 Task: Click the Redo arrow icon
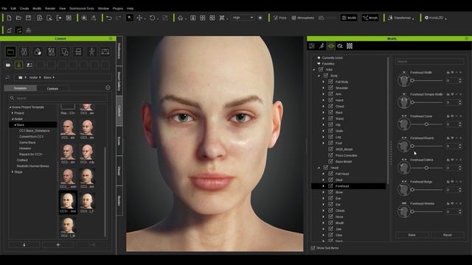point(119,18)
